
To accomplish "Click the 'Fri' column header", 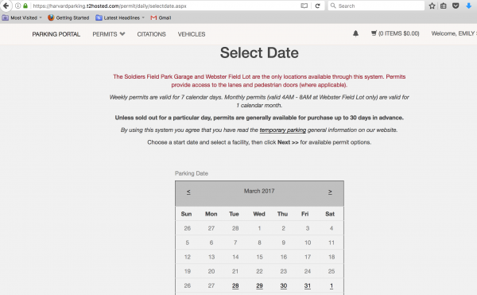I will 304,214.
